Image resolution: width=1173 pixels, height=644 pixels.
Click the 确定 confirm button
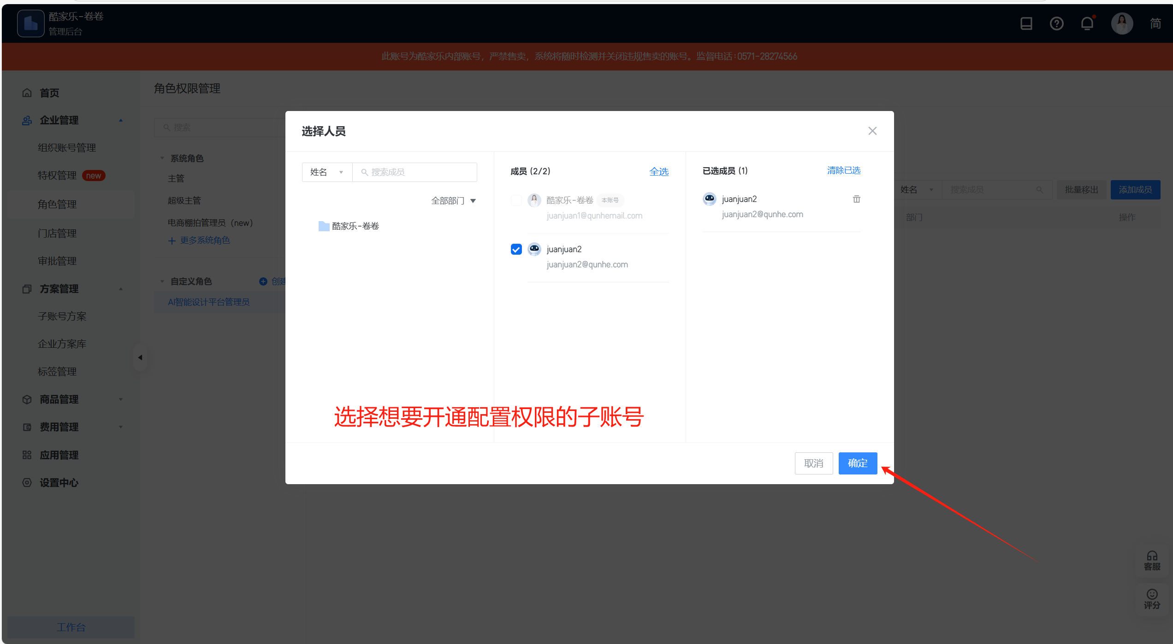857,463
